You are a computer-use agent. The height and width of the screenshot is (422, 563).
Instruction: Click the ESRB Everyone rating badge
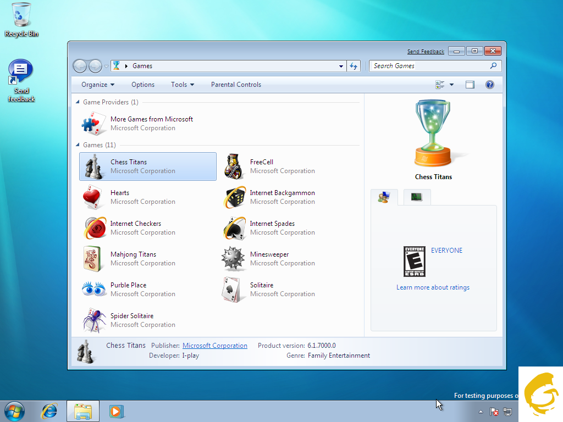click(415, 261)
